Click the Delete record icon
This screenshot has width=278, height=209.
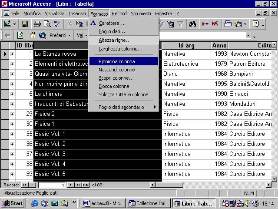pyautogui.click(x=215, y=24)
